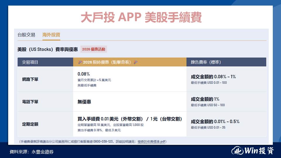Click the Win投資 chart logo icon
This screenshot has width=281, height=158.
tap(237, 151)
